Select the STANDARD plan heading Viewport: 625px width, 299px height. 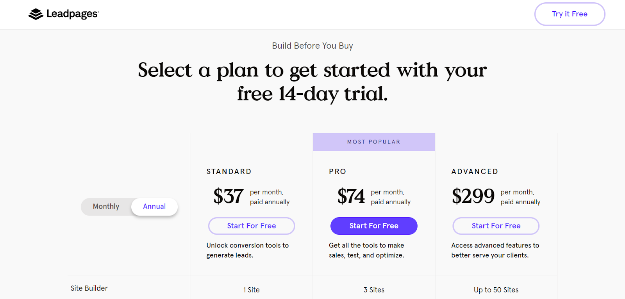coord(229,172)
